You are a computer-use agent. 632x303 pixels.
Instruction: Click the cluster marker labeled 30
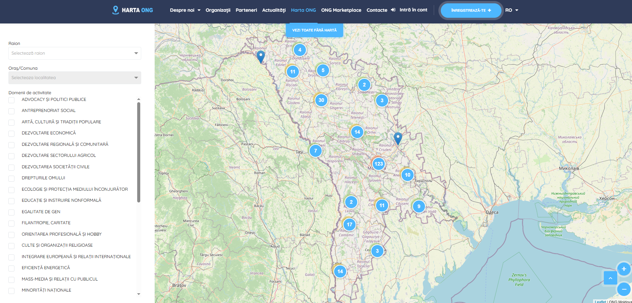click(x=321, y=100)
